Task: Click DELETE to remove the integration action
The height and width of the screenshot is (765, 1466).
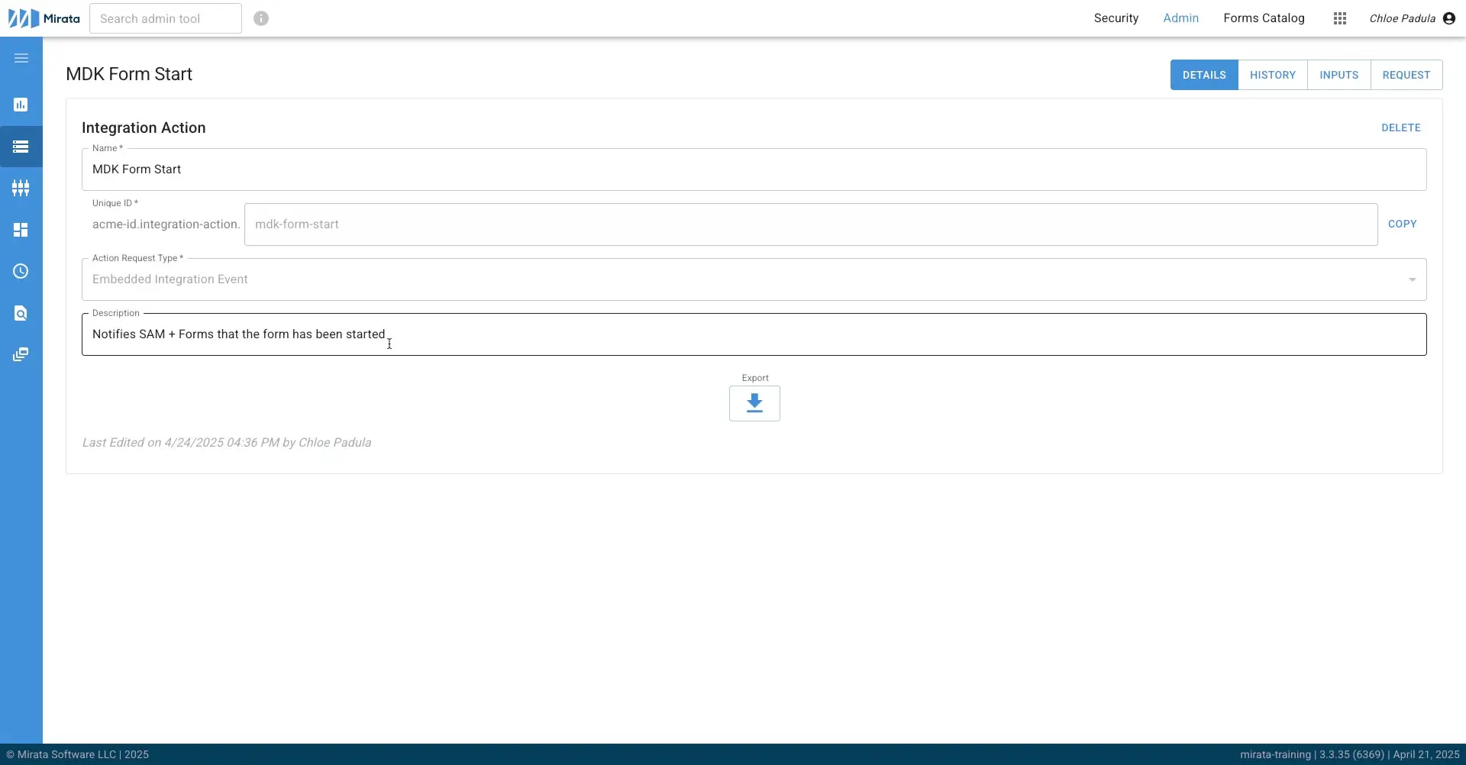Action: coord(1401,127)
